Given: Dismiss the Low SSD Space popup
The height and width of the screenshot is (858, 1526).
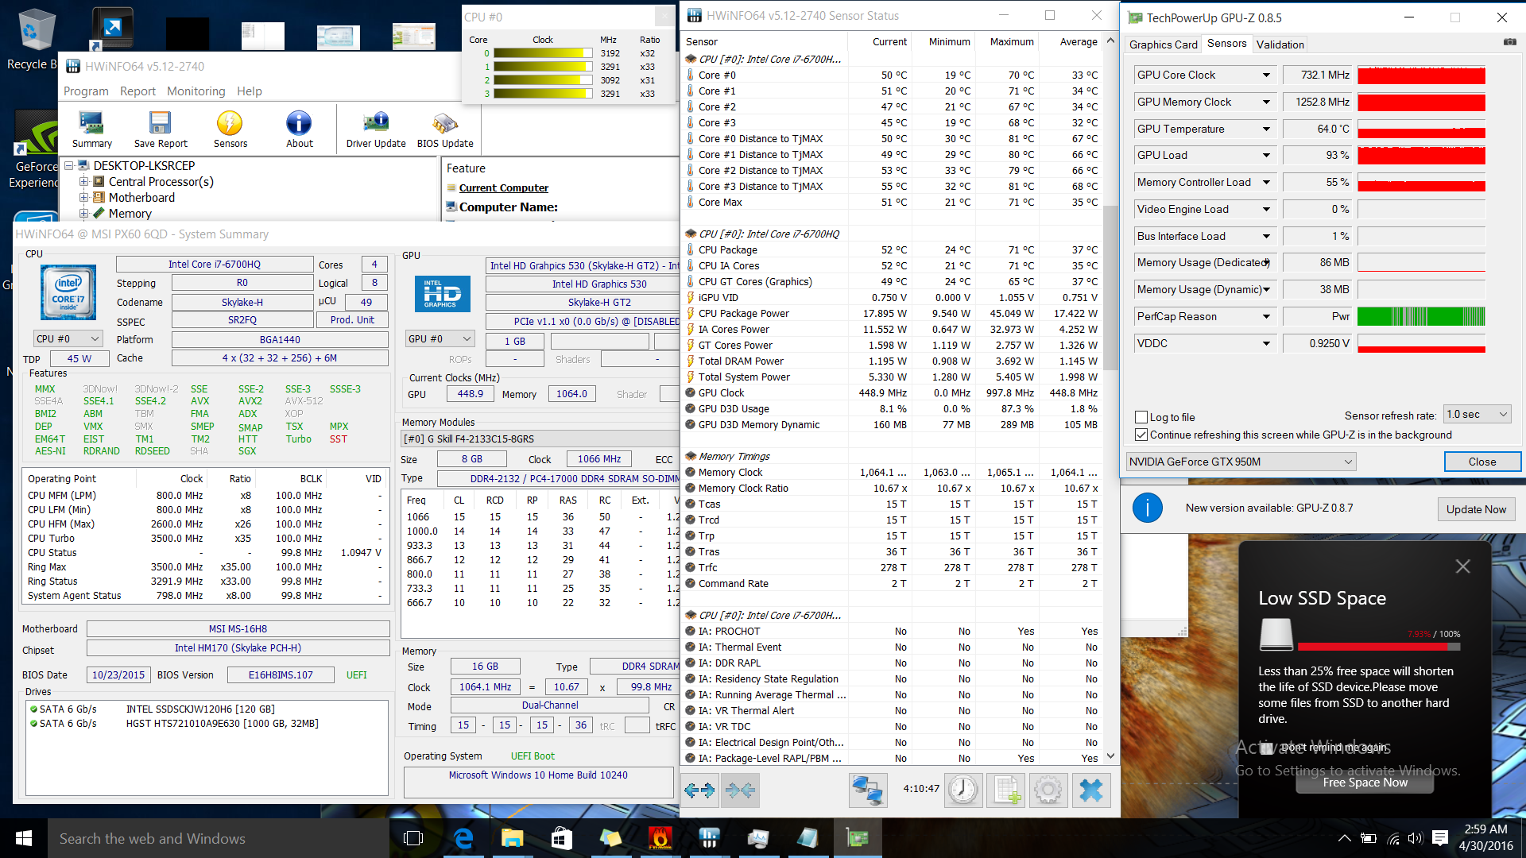Looking at the screenshot, I should 1462,566.
